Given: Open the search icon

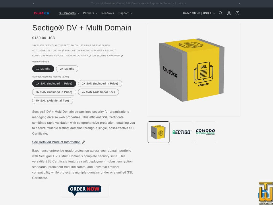Looking at the screenshot, I should [220, 13].
